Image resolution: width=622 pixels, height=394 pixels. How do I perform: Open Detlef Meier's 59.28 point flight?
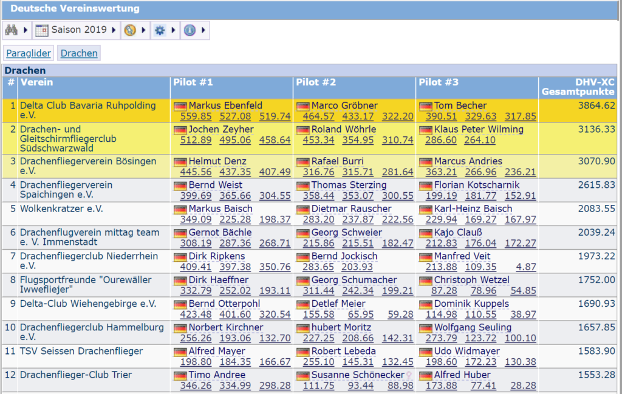coord(400,315)
